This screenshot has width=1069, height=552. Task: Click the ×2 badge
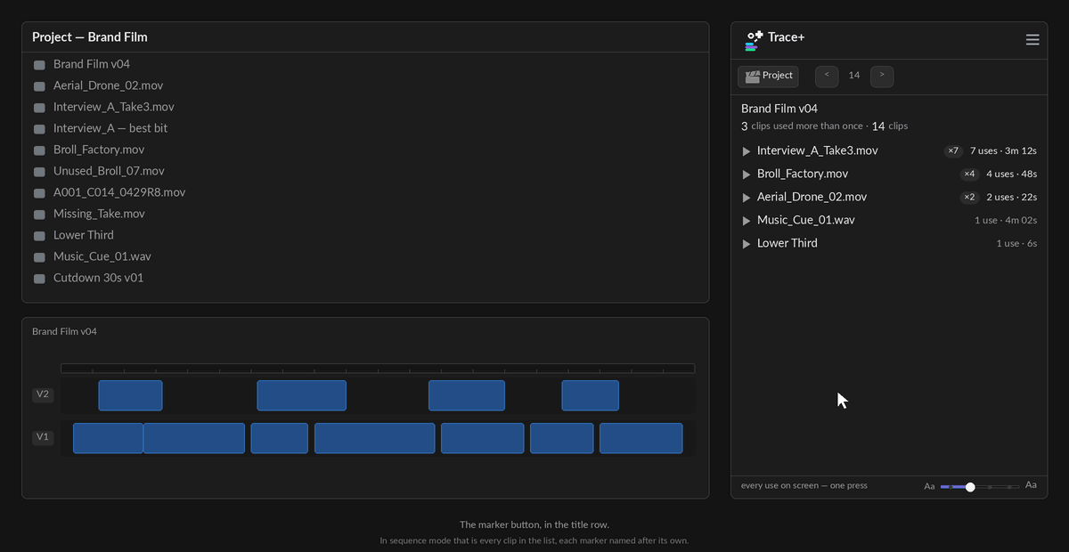[970, 198]
